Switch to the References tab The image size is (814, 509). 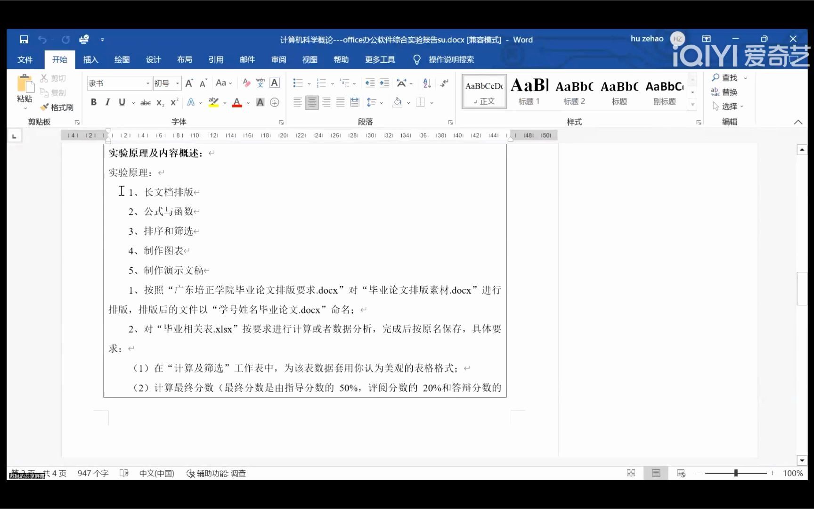tap(216, 60)
